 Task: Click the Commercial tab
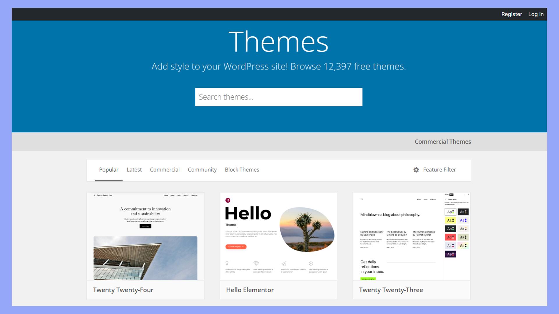click(165, 170)
